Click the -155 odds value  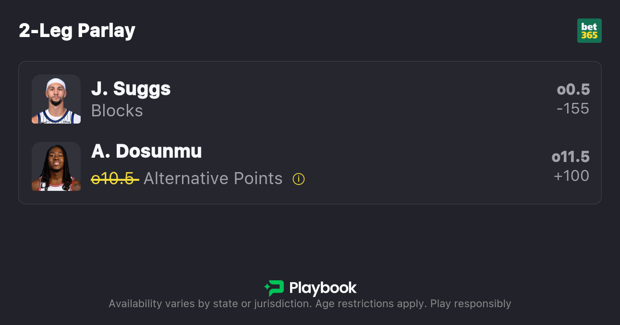coord(572,109)
